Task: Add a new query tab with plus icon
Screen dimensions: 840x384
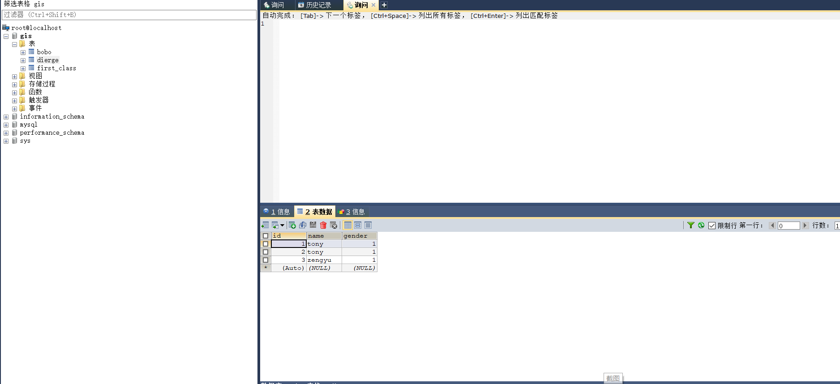Action: (384, 5)
